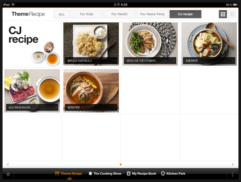The image size is (241, 182).
Task: Switch to list view layout
Action: (x=232, y=14)
